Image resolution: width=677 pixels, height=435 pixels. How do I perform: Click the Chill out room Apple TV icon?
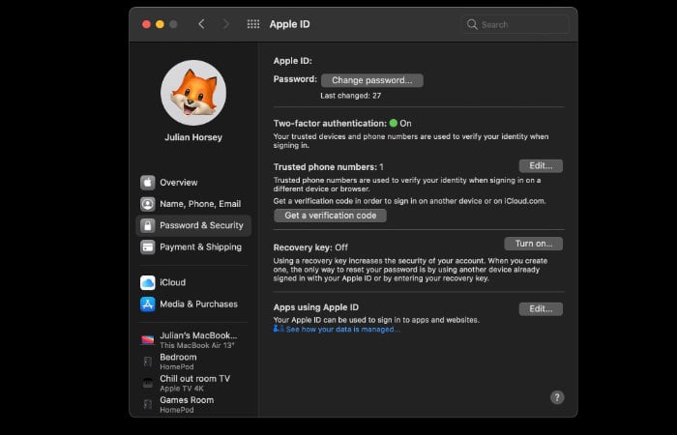click(x=148, y=383)
